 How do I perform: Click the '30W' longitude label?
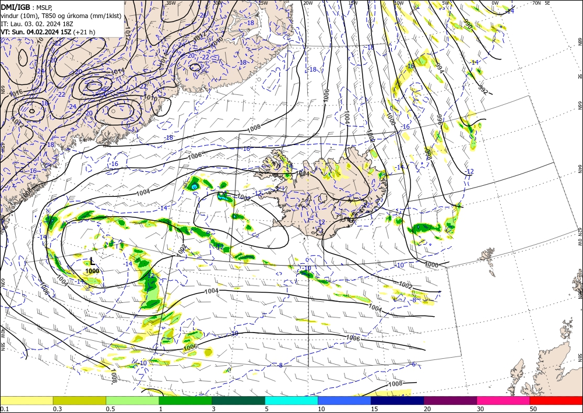click(x=218, y=2)
